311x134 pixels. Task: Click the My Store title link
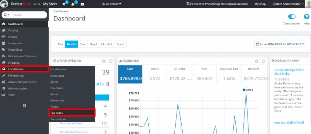[50, 4]
